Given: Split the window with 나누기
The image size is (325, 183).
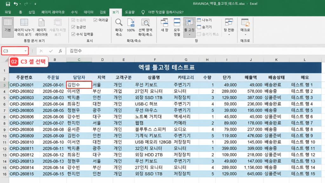Looking at the screenshot, I should coord(204,20).
